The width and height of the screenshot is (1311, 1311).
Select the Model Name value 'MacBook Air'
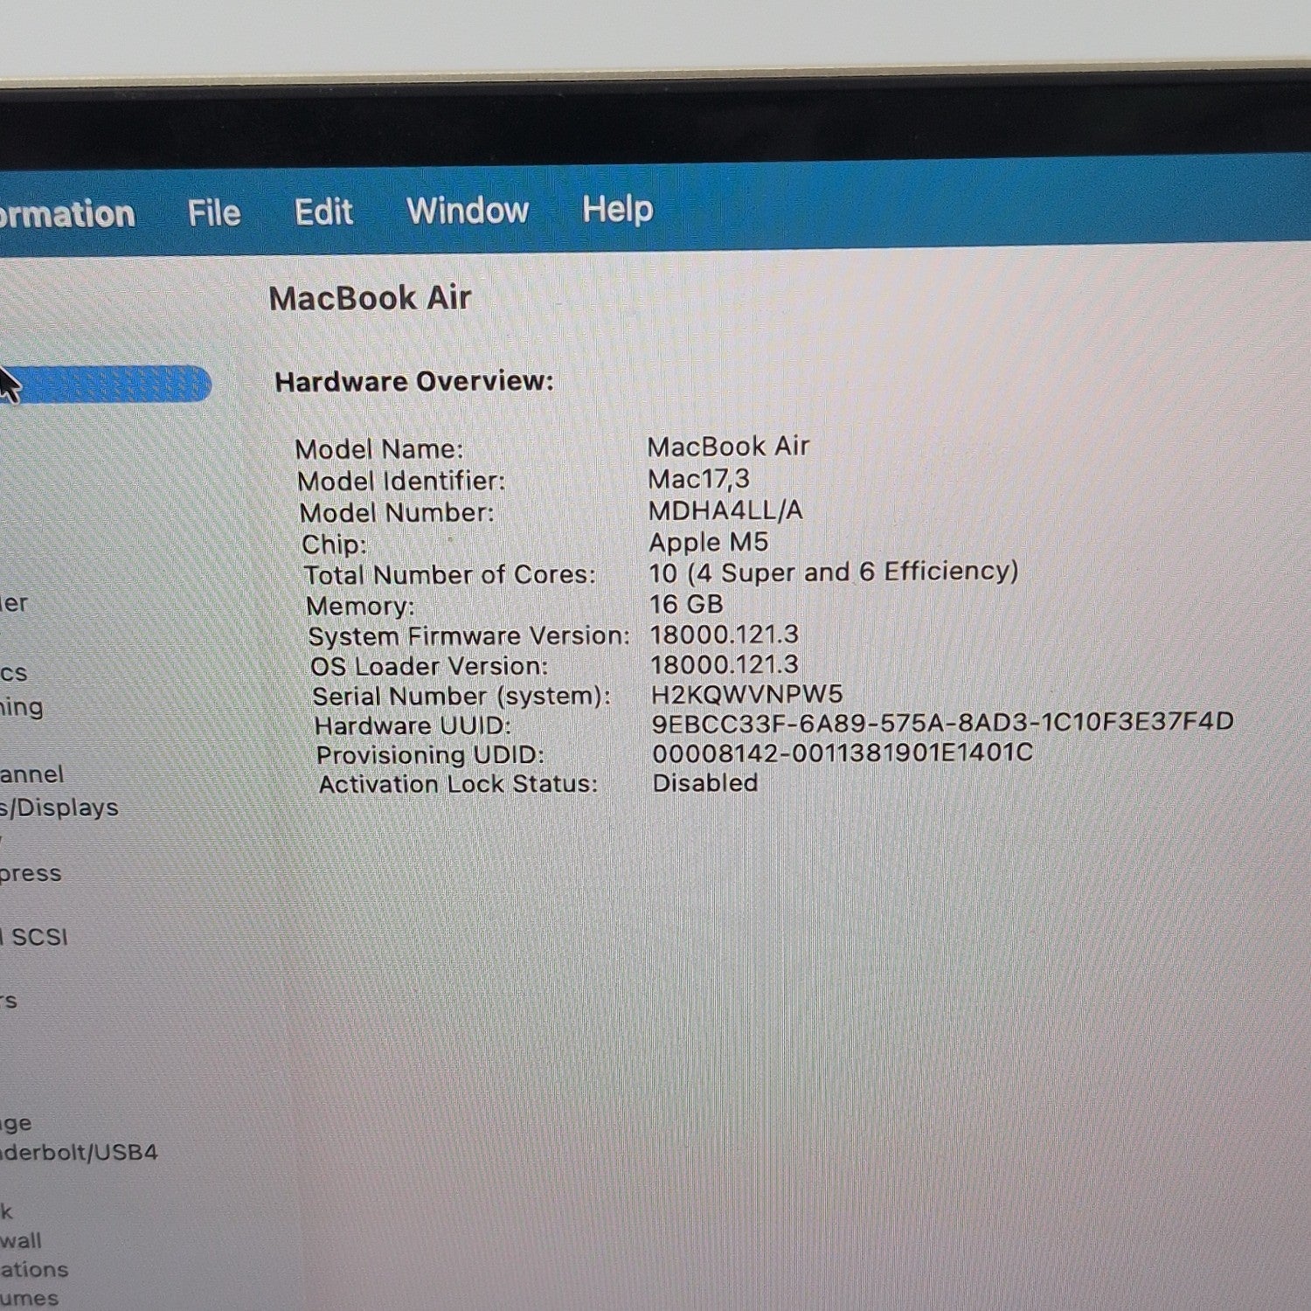(728, 447)
